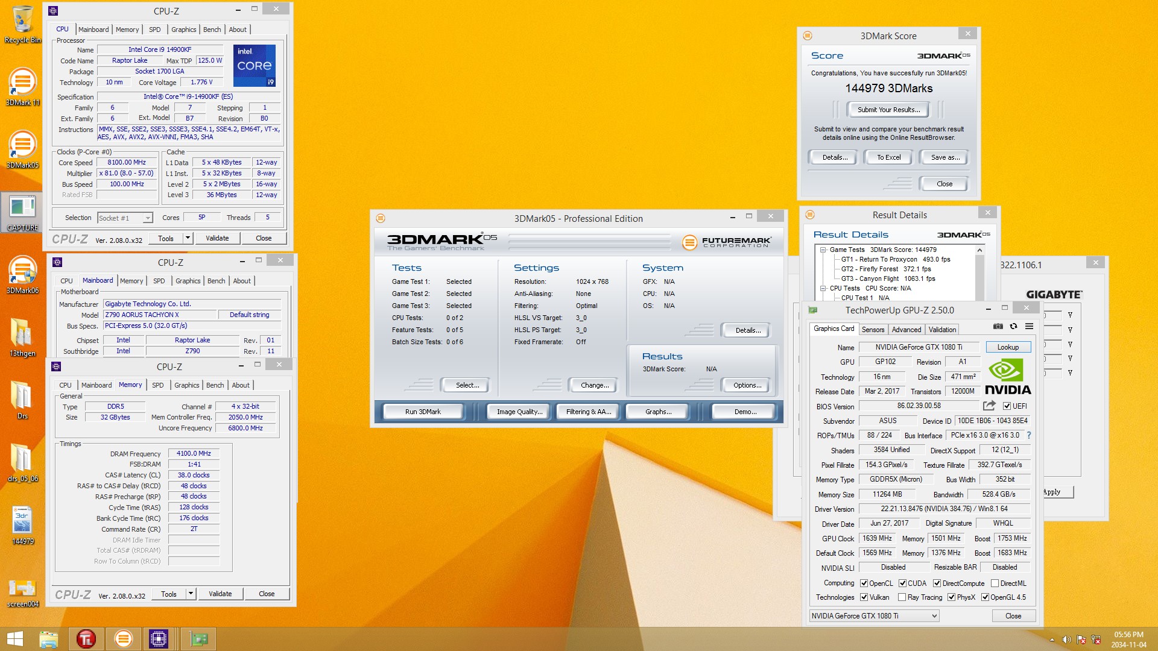Collapse the CPU Tests tree node
This screenshot has height=651, width=1158.
pyautogui.click(x=823, y=288)
